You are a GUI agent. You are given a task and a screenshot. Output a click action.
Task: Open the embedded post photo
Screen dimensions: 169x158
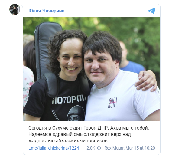pyautogui.click(x=92, y=69)
